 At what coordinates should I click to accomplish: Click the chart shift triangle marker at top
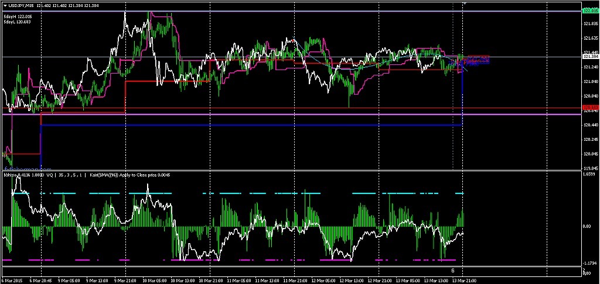[x=465, y=4]
